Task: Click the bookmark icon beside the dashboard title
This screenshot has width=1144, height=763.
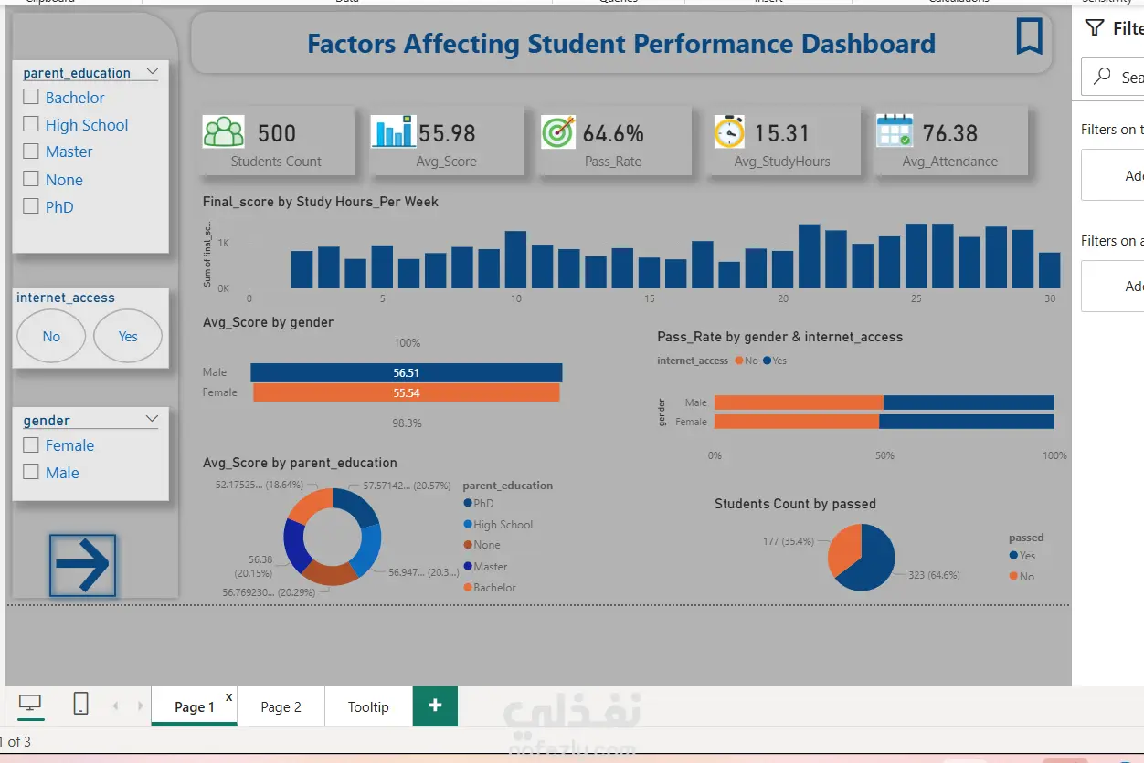Action: point(1029,37)
